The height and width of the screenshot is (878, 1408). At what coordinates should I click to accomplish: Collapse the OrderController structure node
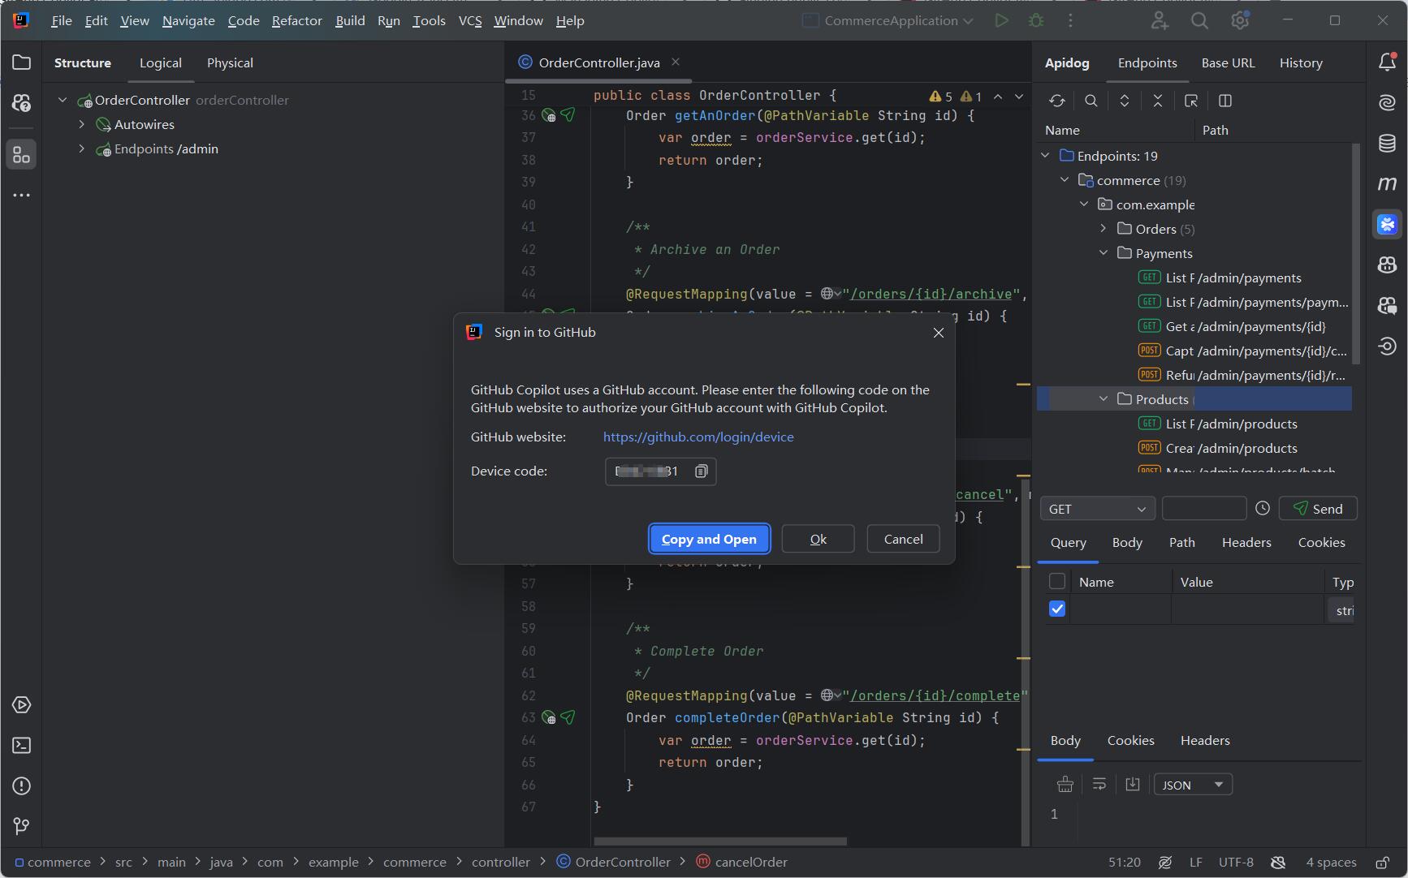(x=63, y=100)
